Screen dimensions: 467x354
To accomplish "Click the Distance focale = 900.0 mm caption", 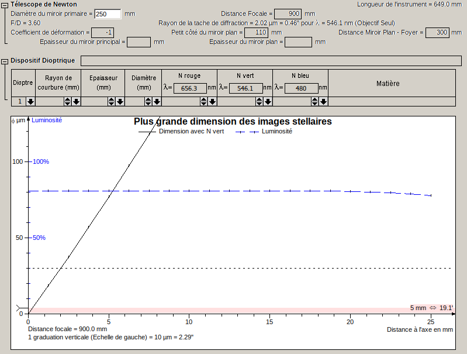I will [x=68, y=329].
